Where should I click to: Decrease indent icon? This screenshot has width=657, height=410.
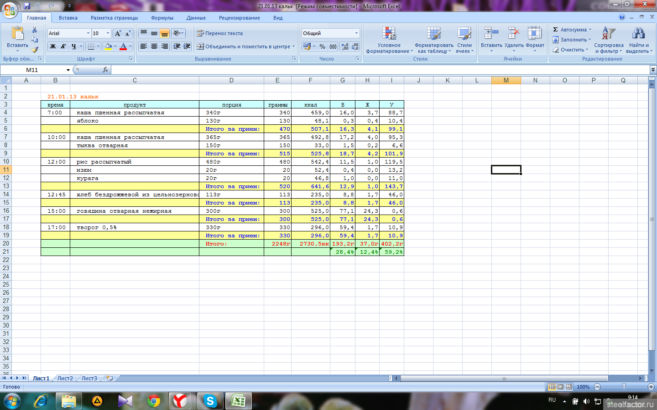[177, 46]
